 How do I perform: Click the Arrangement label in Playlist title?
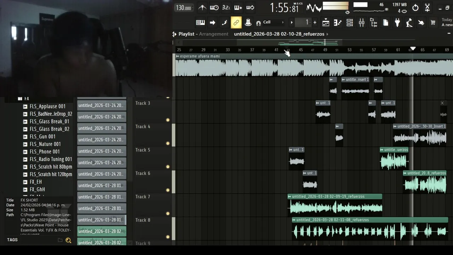(213, 34)
